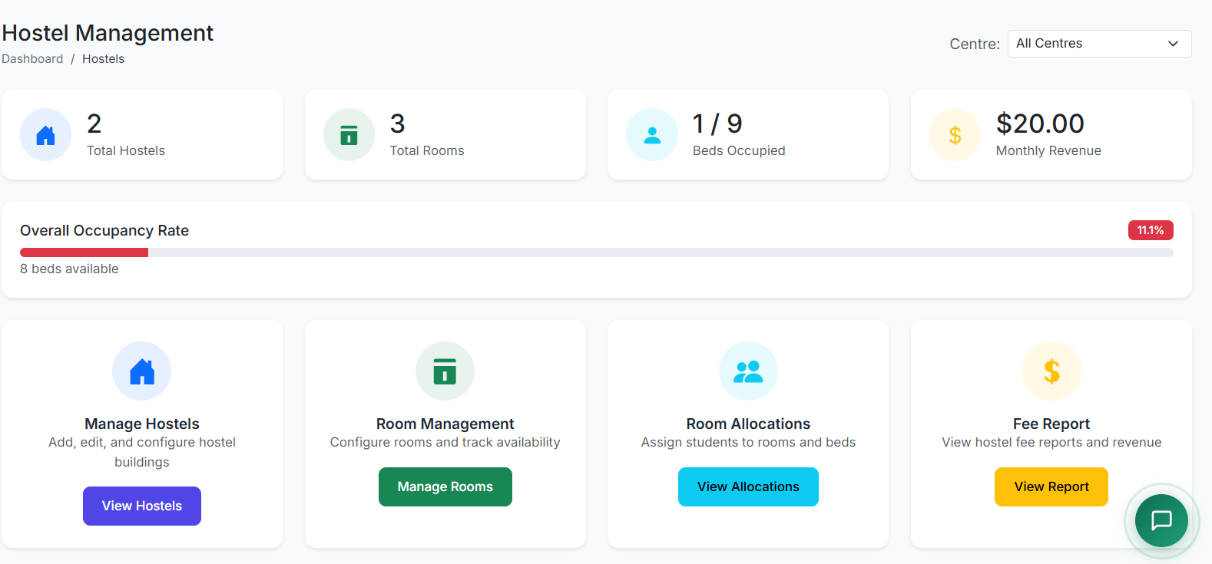
Task: Click the dollar icon above Fee Report
Action: 1051,371
